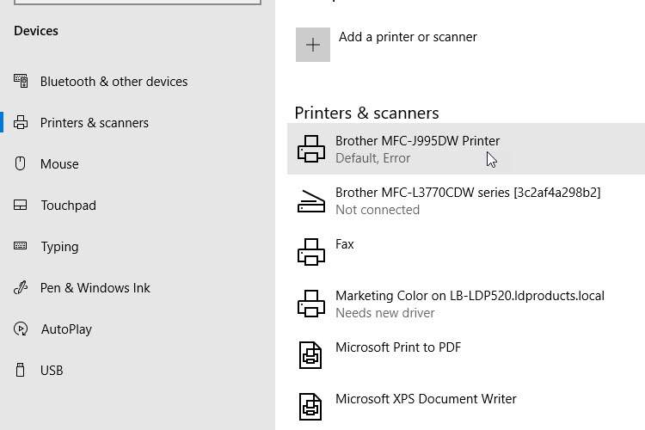The image size is (645, 430).
Task: Select the Brother MFC-J995DW Printer name
Action: [x=417, y=141]
